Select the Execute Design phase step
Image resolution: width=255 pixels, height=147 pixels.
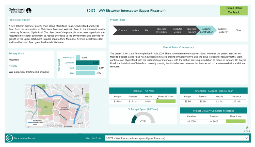pos(177,30)
